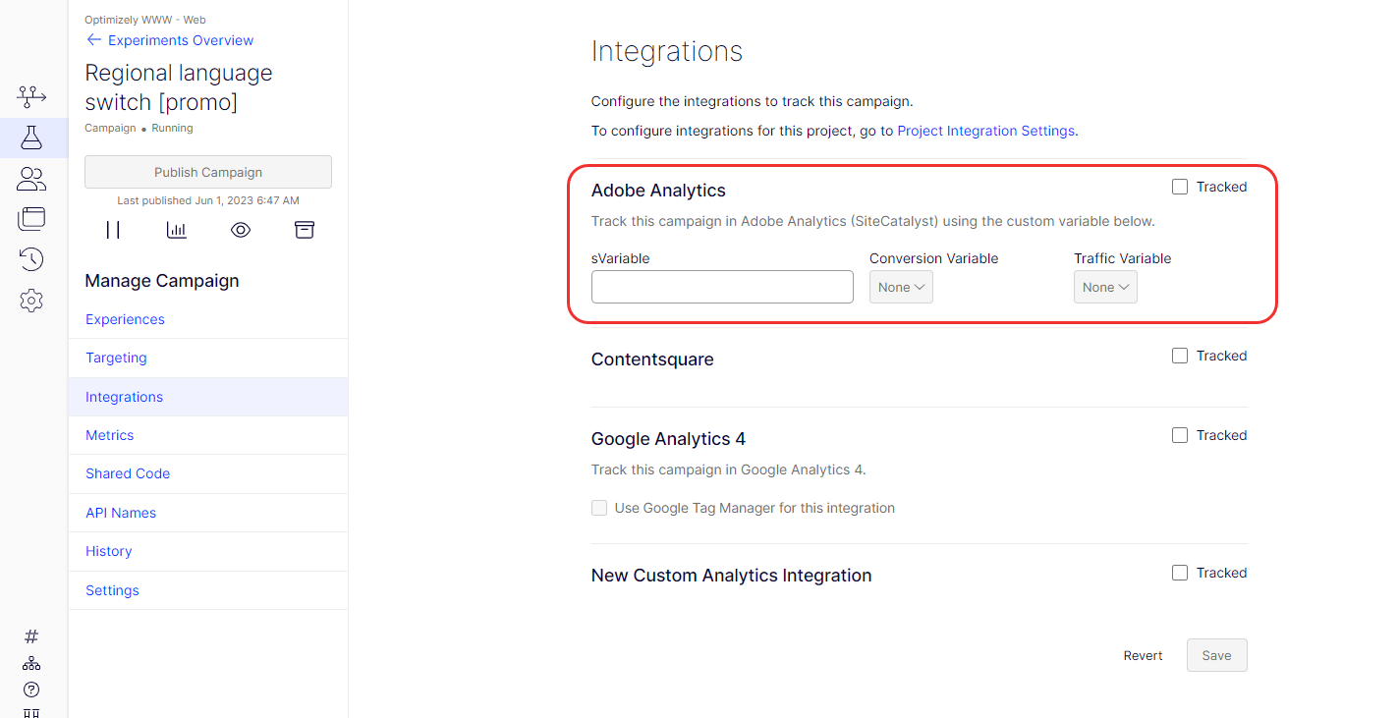Click the Publish Campaign button
Screen dimensions: 1398x718
point(208,172)
